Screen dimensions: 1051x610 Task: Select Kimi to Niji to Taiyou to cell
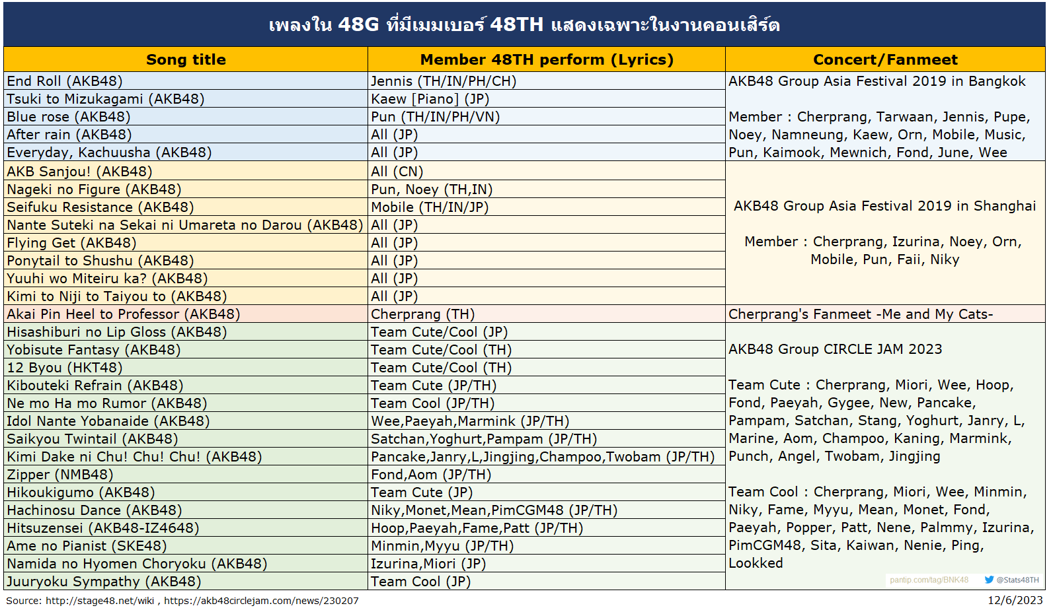coord(186,296)
